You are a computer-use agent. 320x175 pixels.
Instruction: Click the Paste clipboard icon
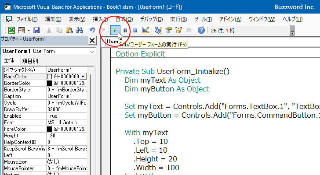click(x=69, y=30)
